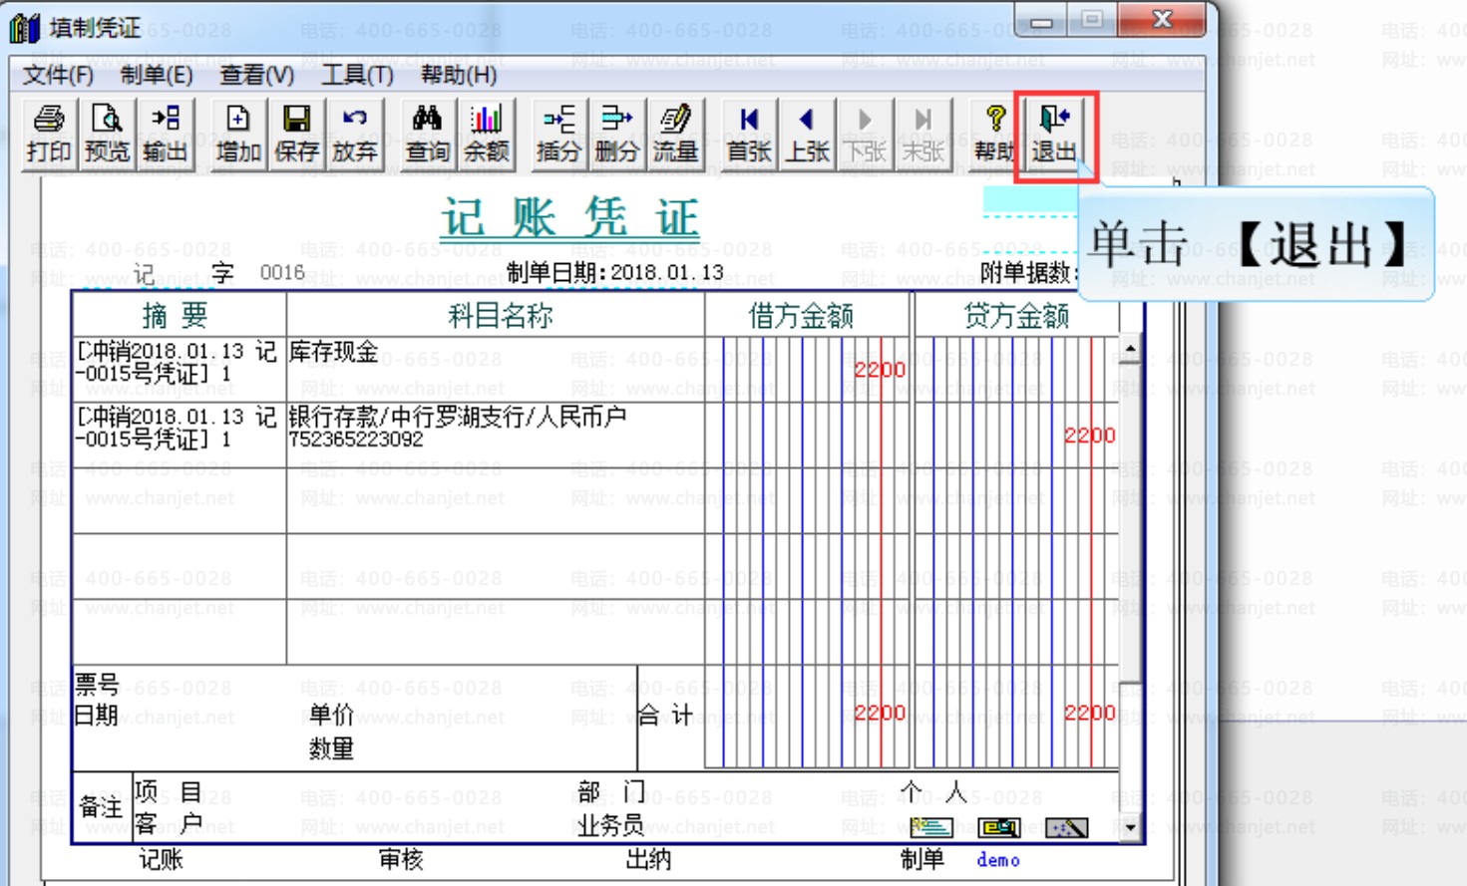Open the 帮助(H) menu
Image resolution: width=1467 pixels, height=886 pixels.
(x=458, y=75)
